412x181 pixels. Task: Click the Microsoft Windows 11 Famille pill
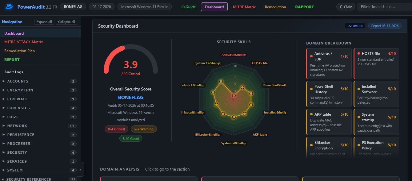click(x=145, y=7)
